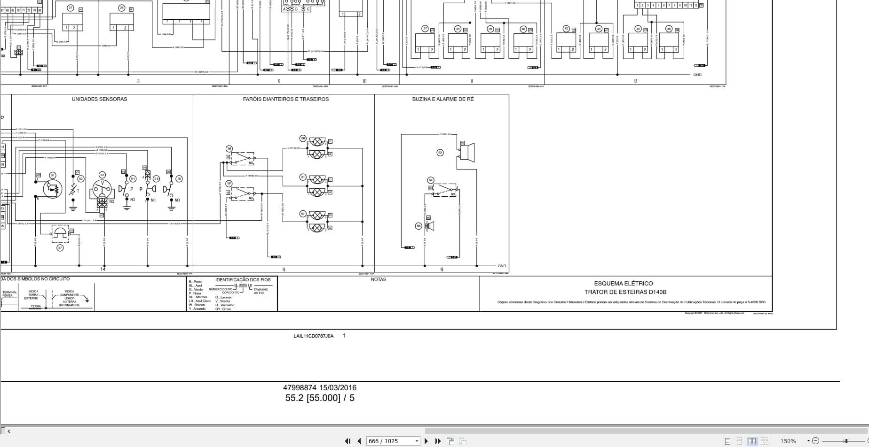Go forward to next view
The width and height of the screenshot is (869, 447).
[x=463, y=441]
